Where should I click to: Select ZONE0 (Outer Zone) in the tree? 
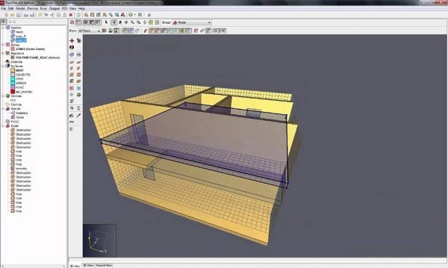tap(30, 49)
